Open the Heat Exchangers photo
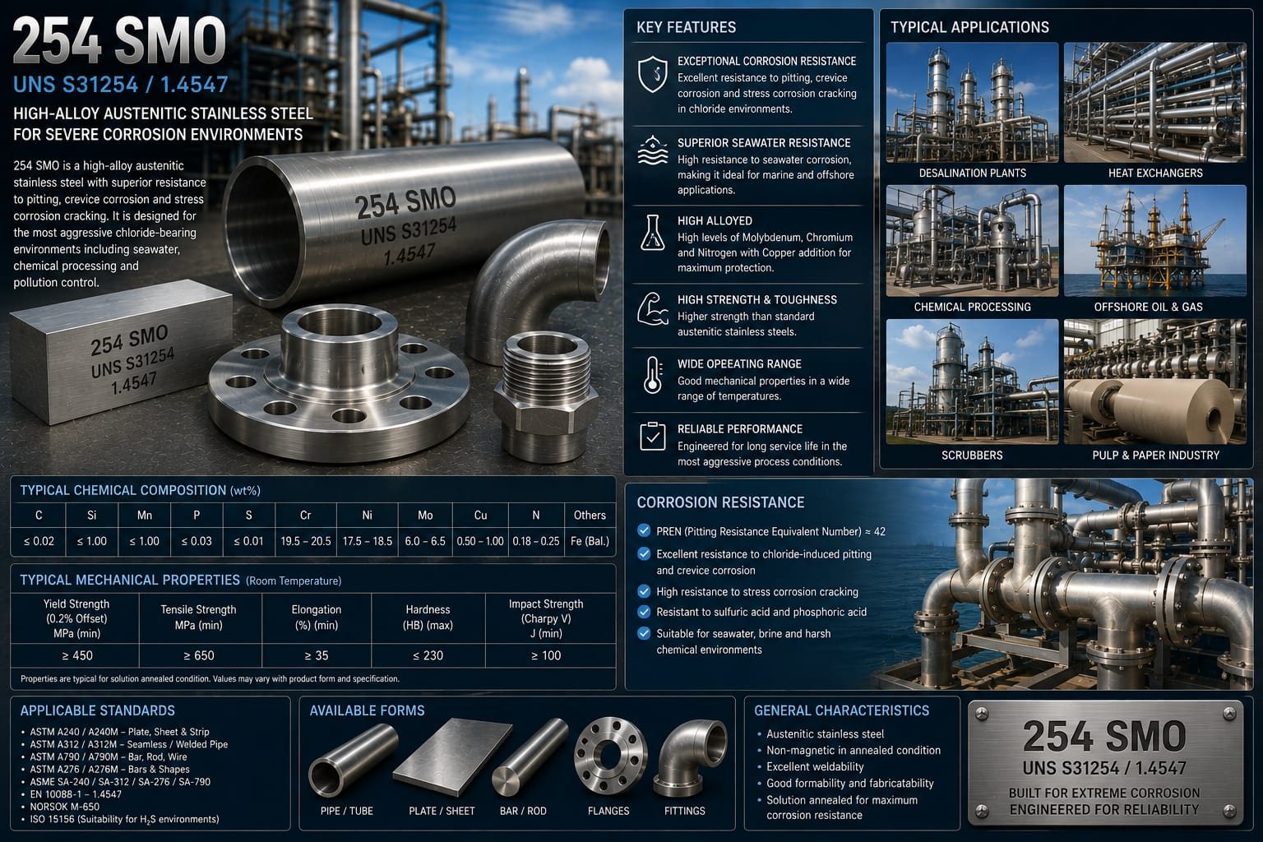The width and height of the screenshot is (1263, 842). coord(1154,102)
